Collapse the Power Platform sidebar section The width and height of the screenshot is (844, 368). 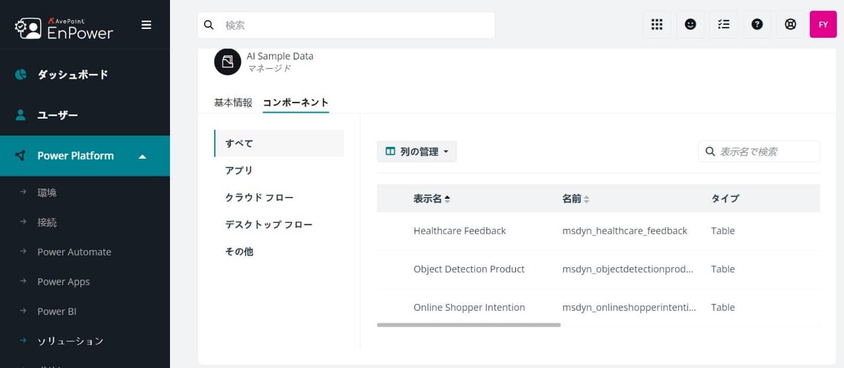coord(142,156)
